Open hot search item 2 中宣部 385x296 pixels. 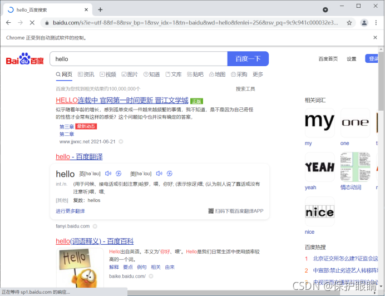tap(345, 270)
